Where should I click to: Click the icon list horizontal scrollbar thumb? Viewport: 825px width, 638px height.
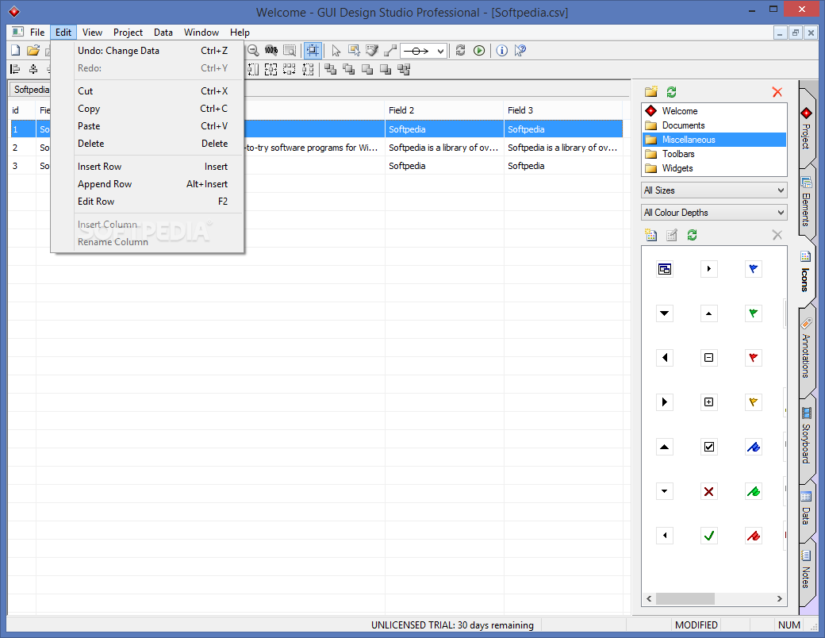685,598
